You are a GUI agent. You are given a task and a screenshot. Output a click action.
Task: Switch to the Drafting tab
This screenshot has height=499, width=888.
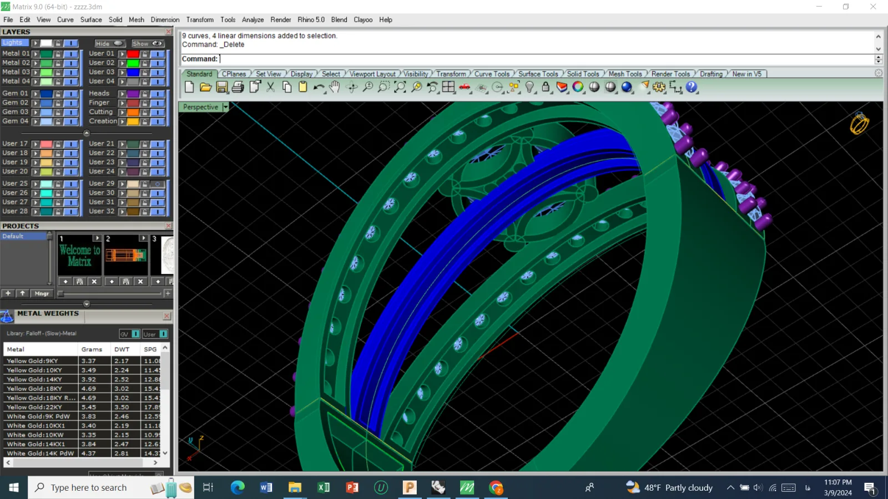(x=711, y=74)
